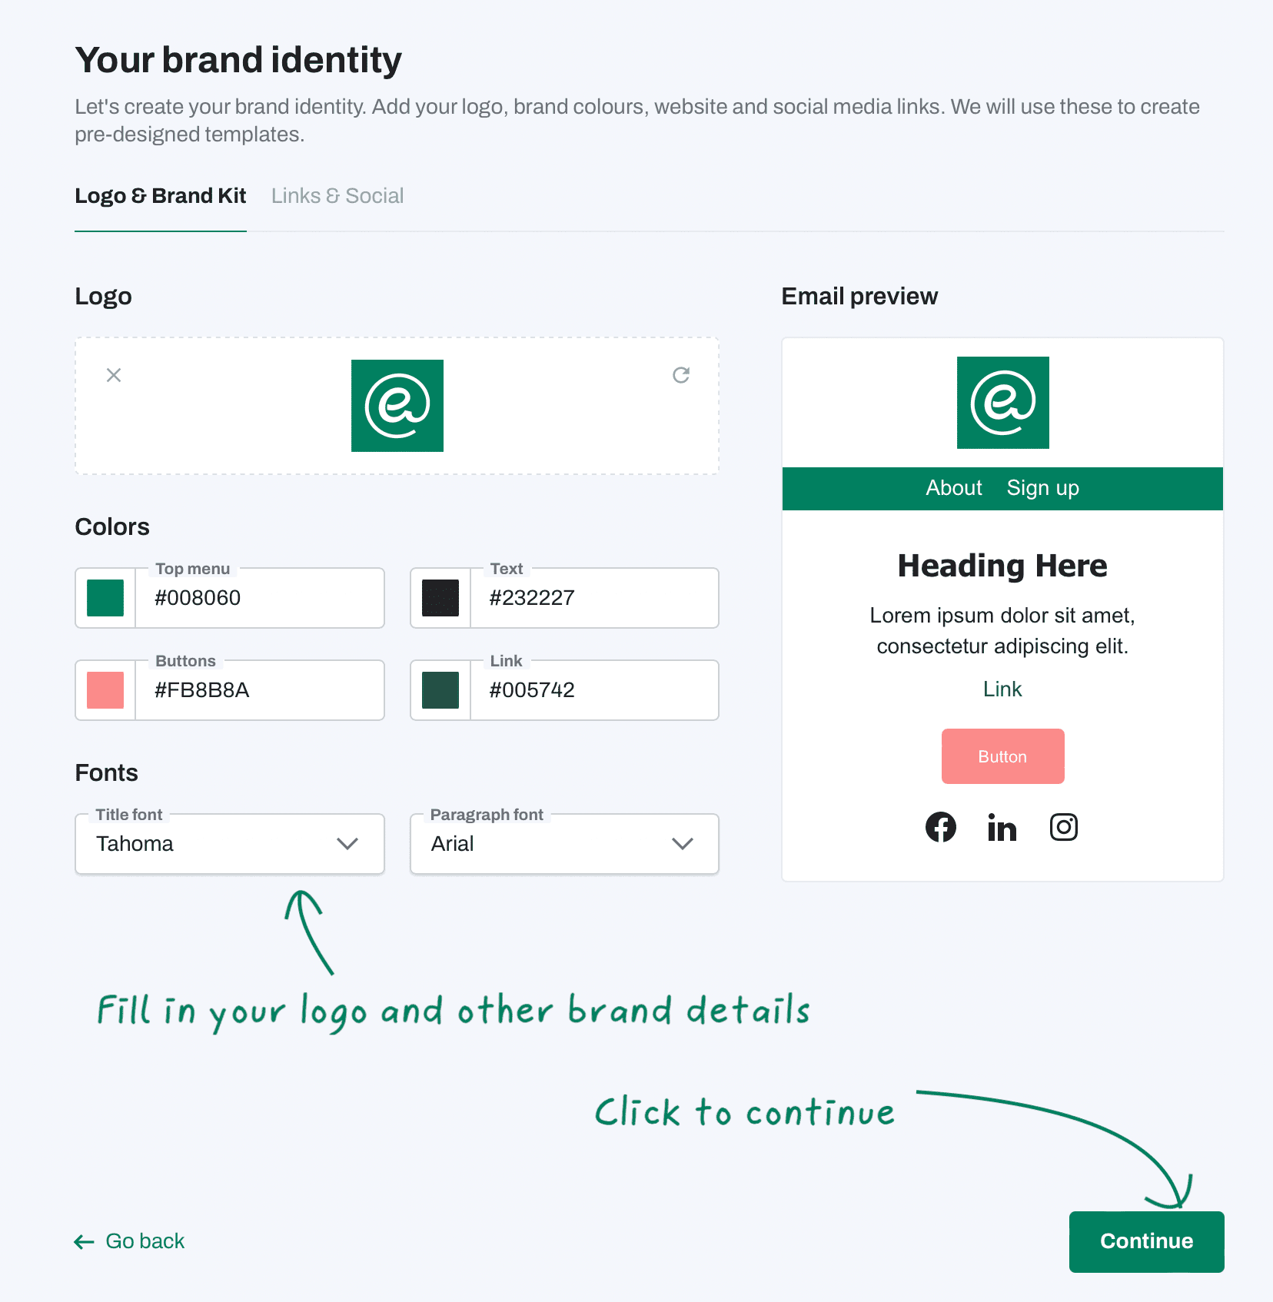Click the Facebook icon in email preview

pyautogui.click(x=941, y=827)
